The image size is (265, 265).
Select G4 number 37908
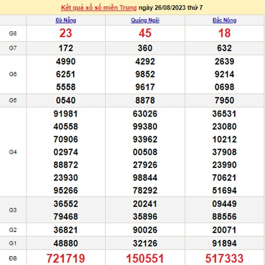224,152
